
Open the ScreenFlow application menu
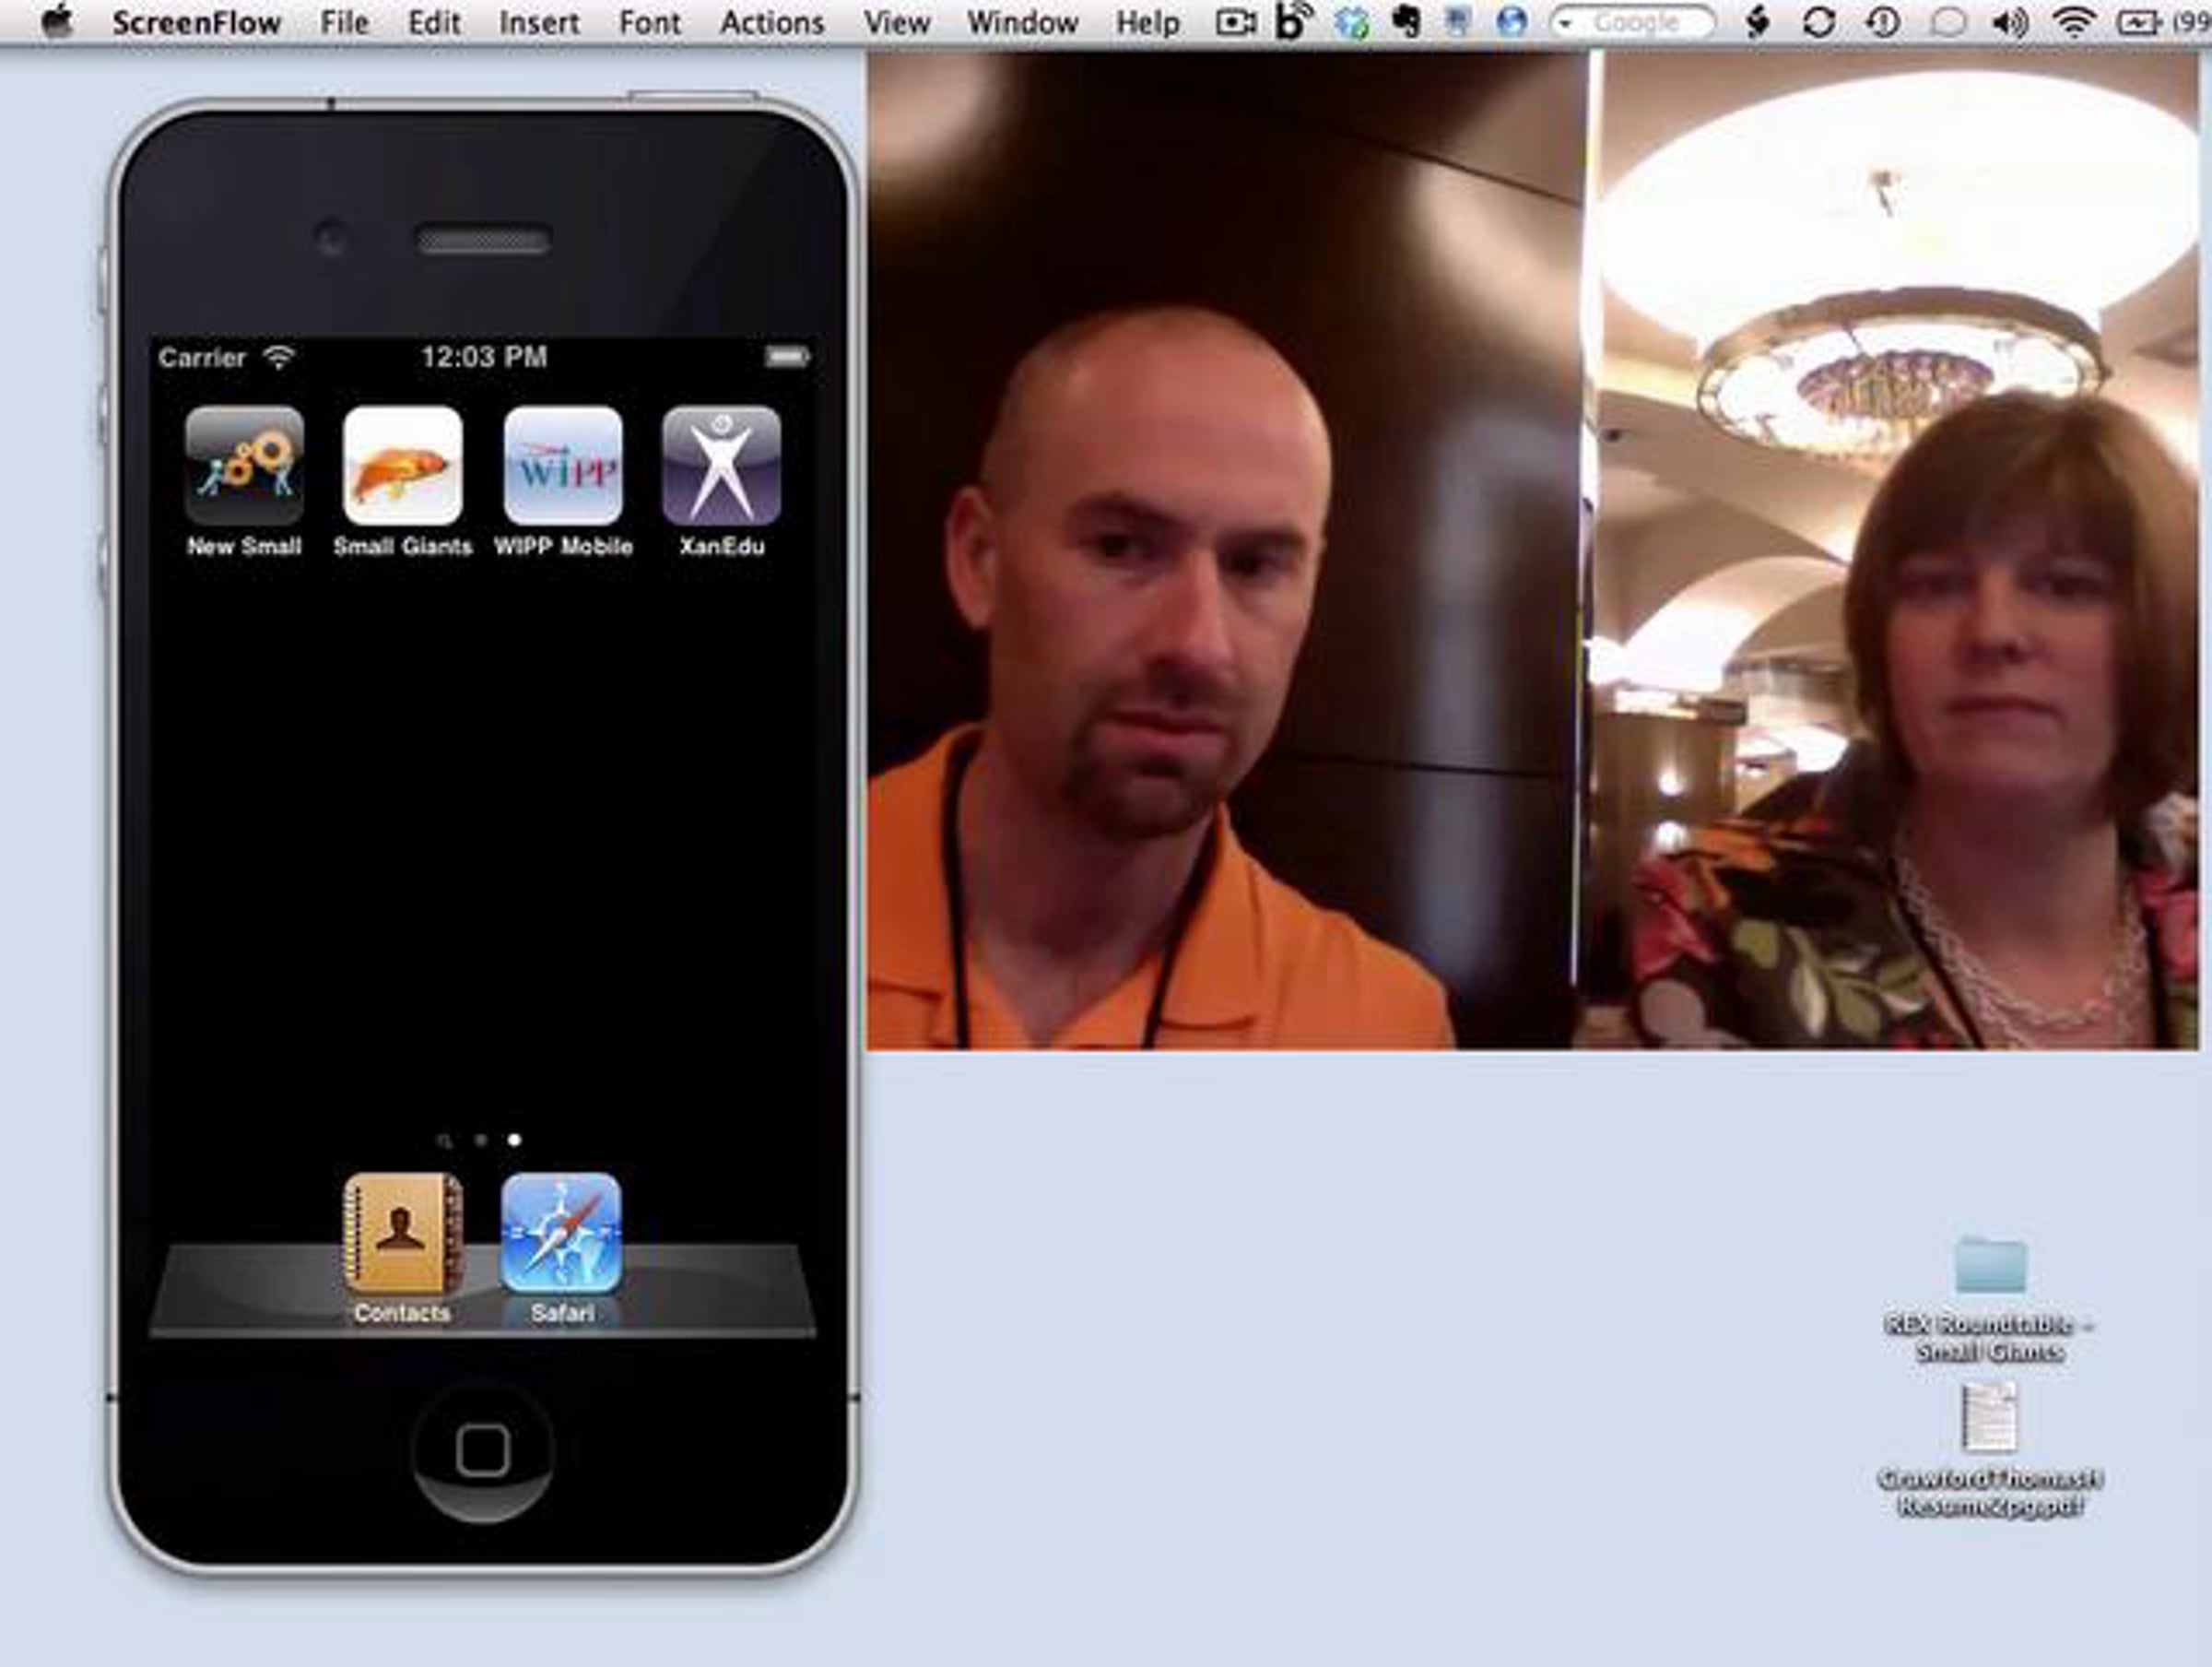(x=196, y=22)
